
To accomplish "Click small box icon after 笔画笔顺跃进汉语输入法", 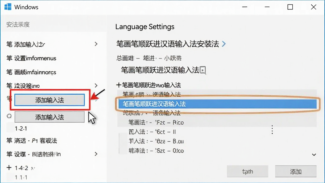I will [203, 70].
